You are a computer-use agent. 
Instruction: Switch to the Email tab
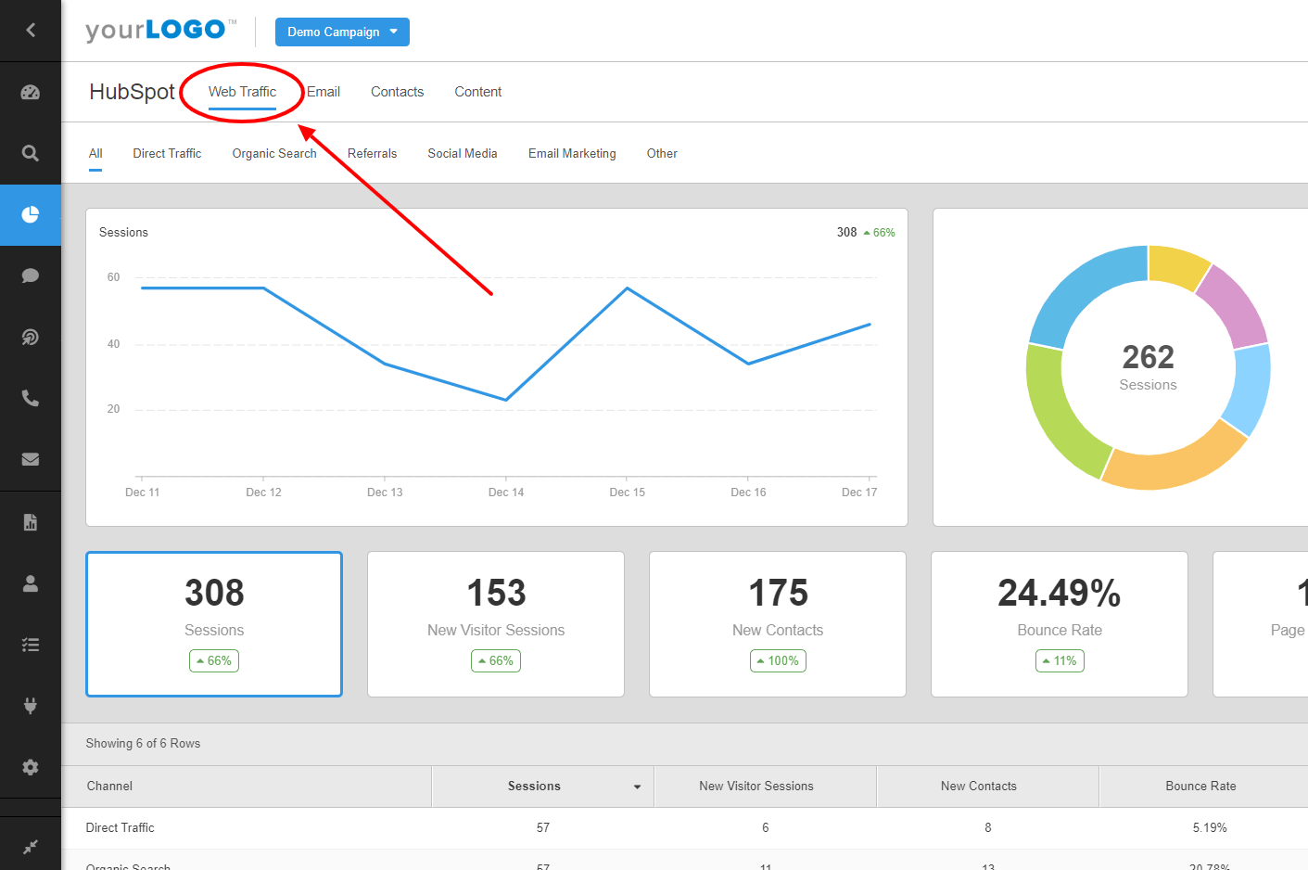pos(323,91)
